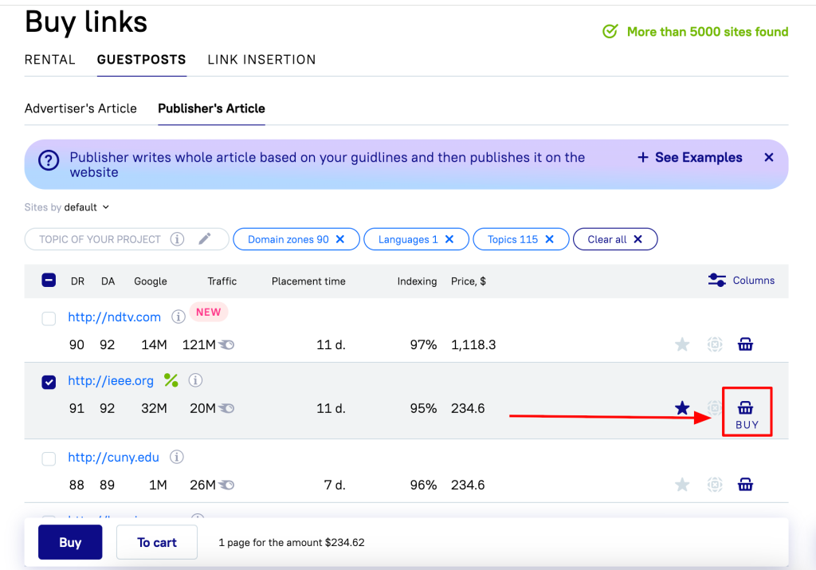
Task: Add ndtv.com to cart via basket icon
Action: click(x=745, y=344)
